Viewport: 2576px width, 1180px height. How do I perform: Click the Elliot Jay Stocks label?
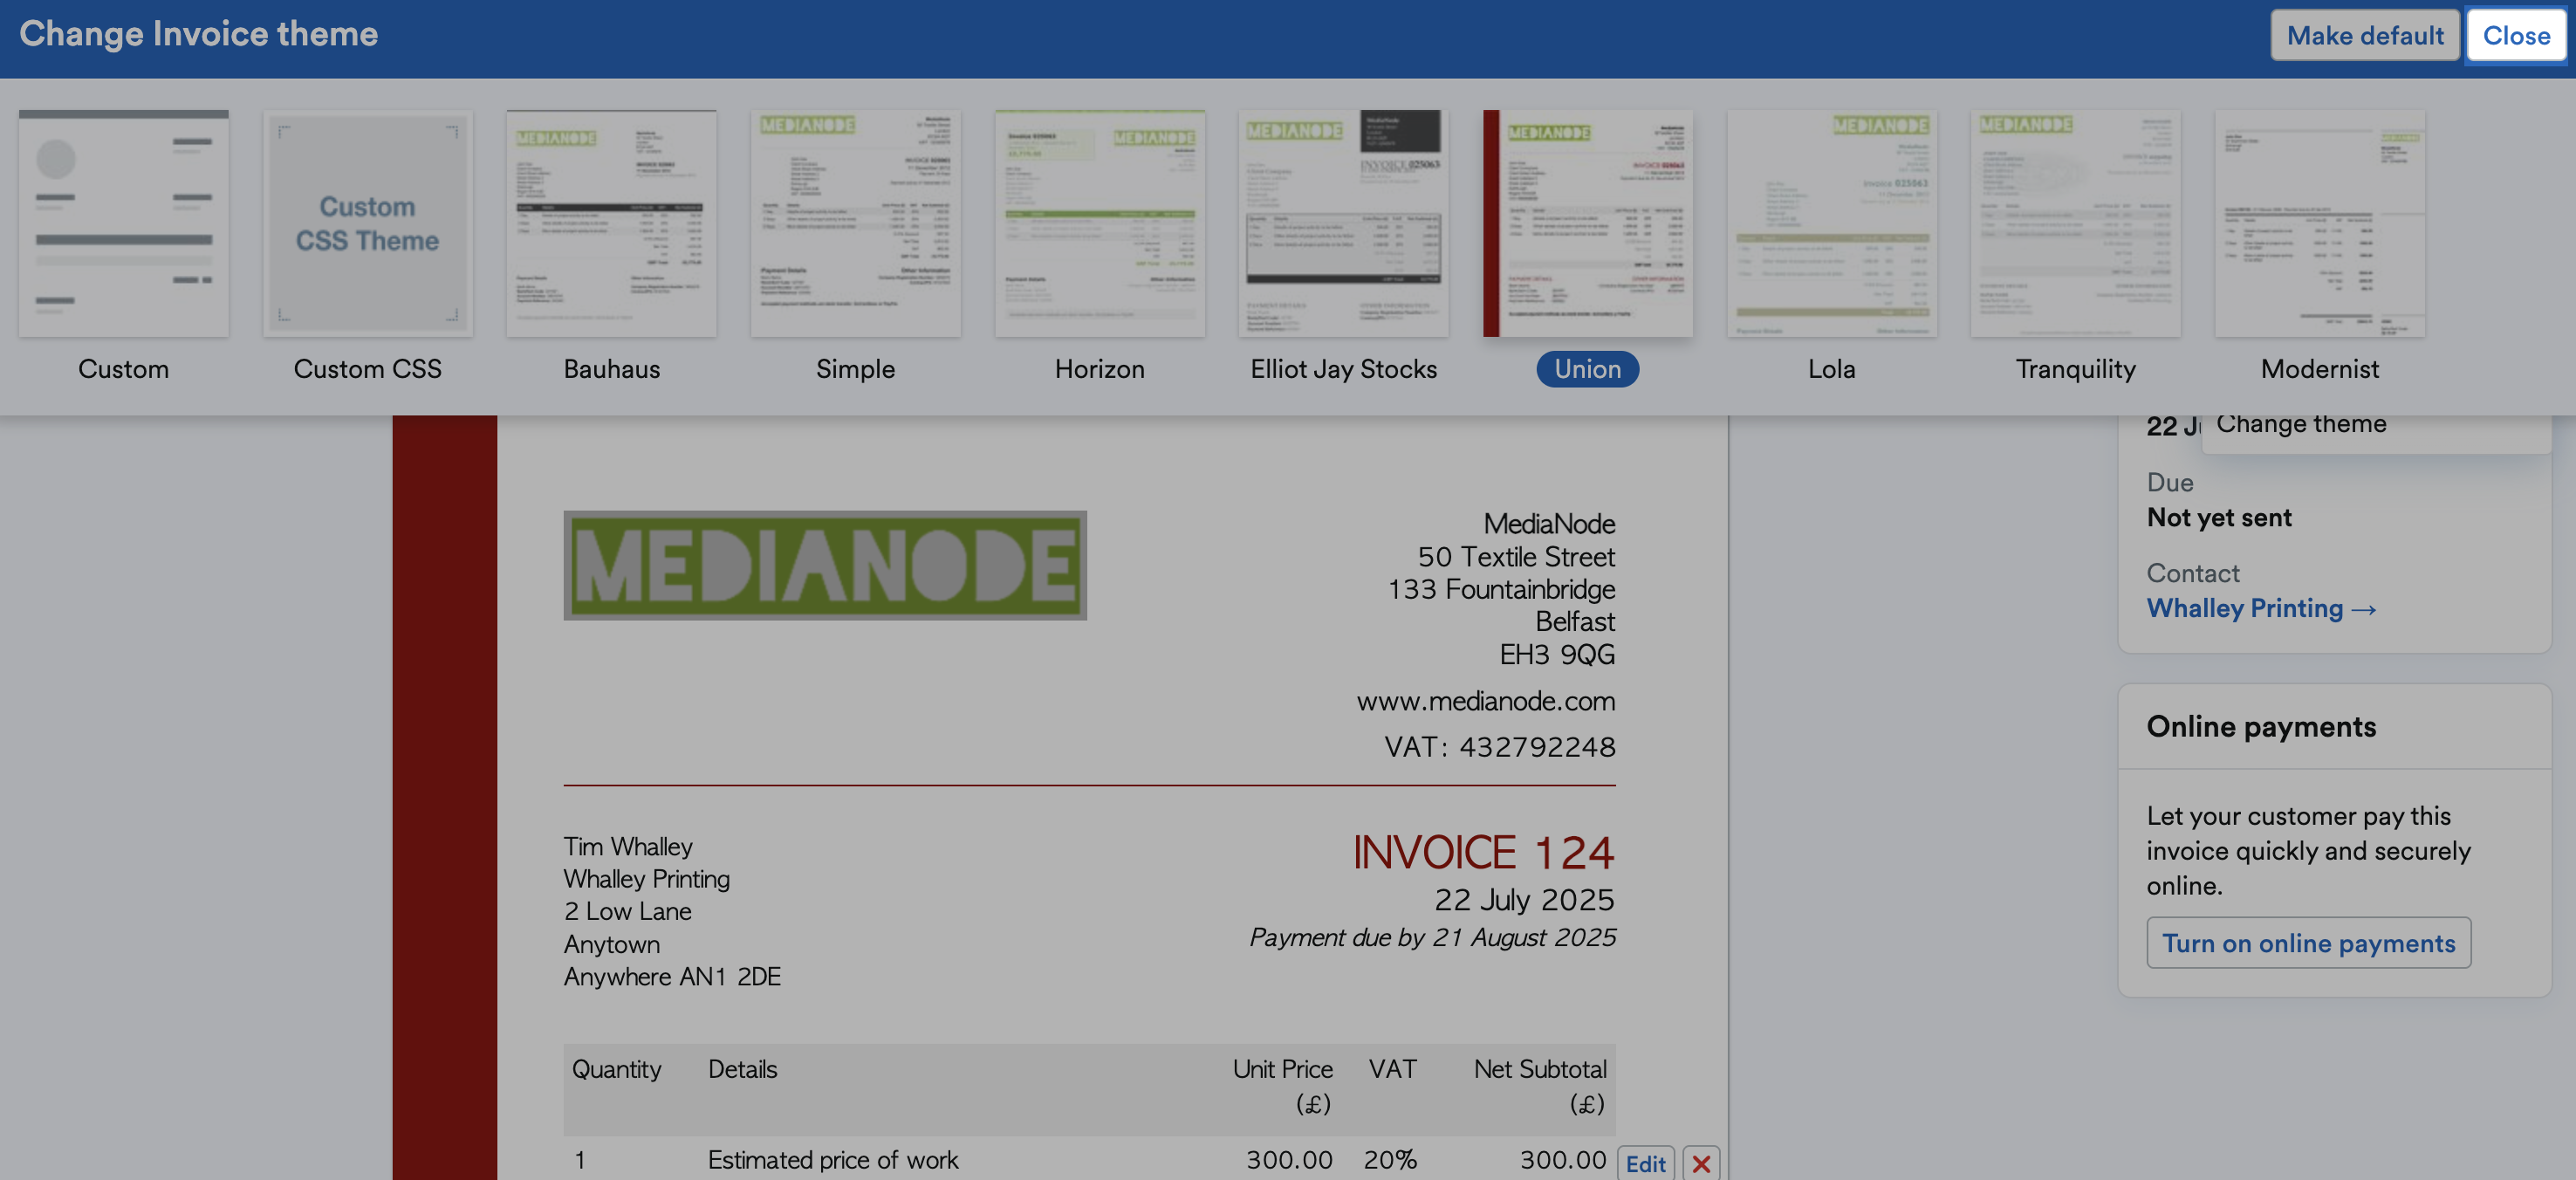click(x=1343, y=369)
